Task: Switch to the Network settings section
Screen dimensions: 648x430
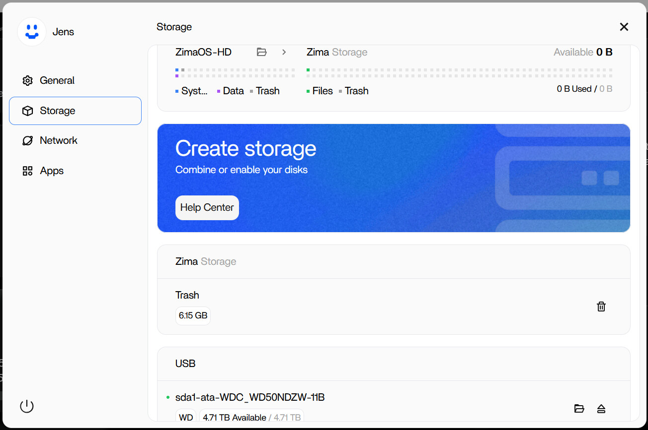Action: pos(58,140)
